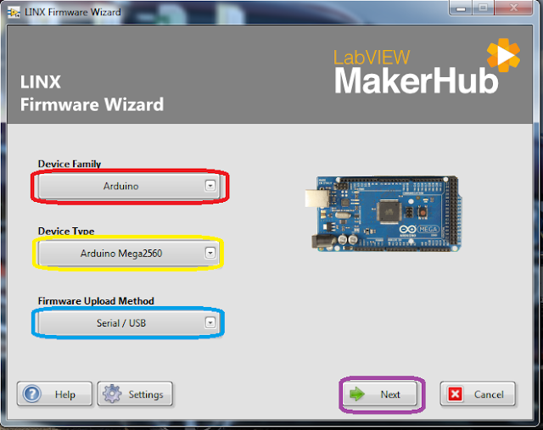The height and width of the screenshot is (430, 543).
Task: Click the Arduino Mega board image
Action: (383, 214)
